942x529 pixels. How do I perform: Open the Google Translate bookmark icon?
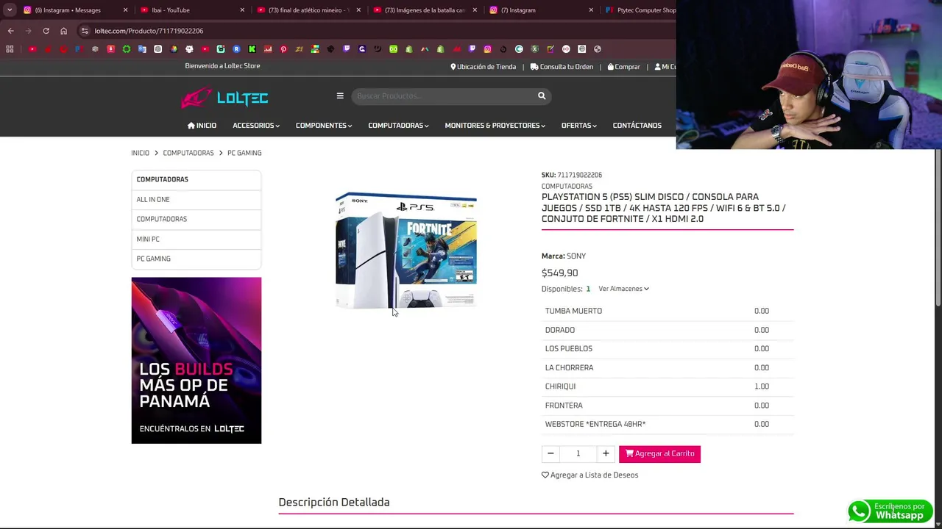point(142,49)
